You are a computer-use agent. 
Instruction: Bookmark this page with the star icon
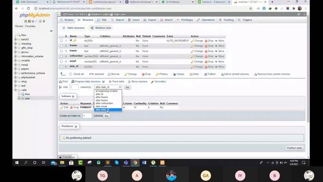click(x=250, y=9)
